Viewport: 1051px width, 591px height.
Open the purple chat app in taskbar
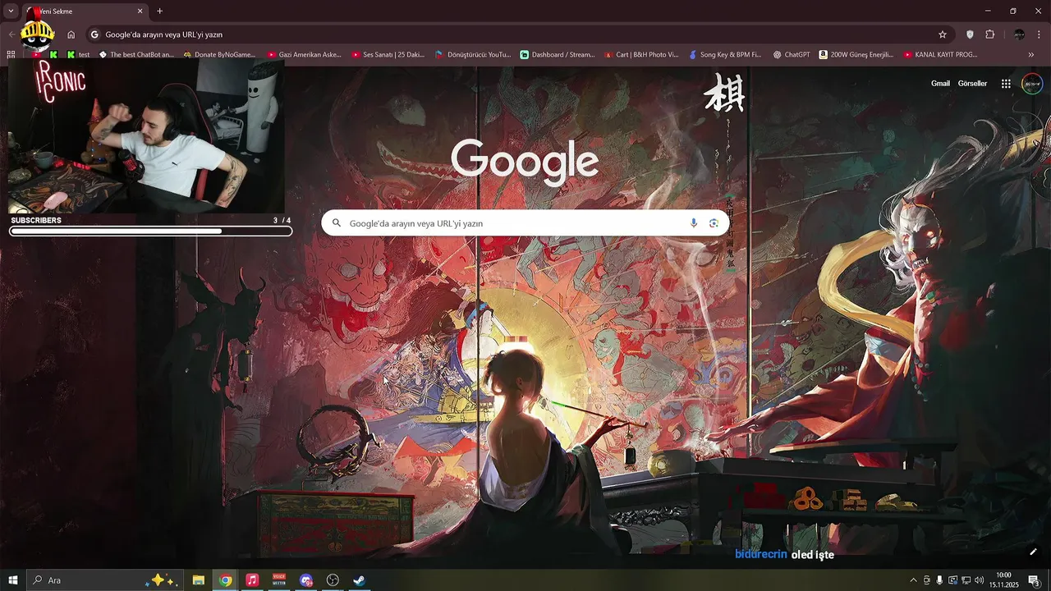point(306,580)
